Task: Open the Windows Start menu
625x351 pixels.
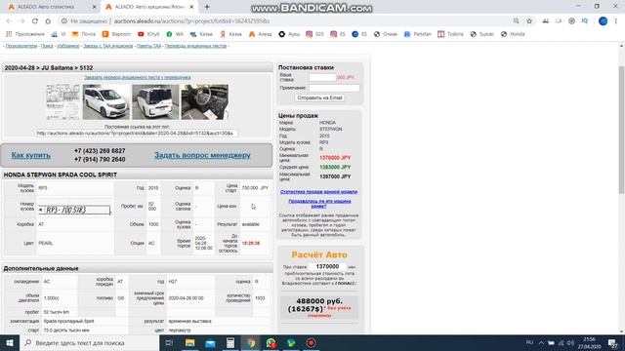Action: (10, 342)
